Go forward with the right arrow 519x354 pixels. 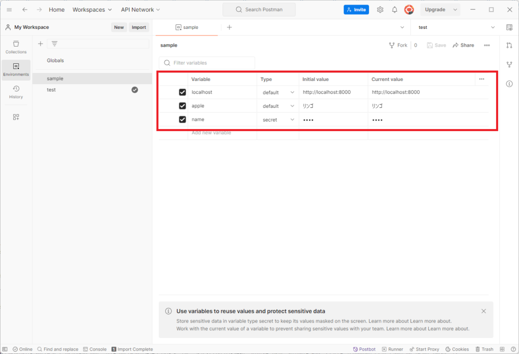[x=39, y=10]
